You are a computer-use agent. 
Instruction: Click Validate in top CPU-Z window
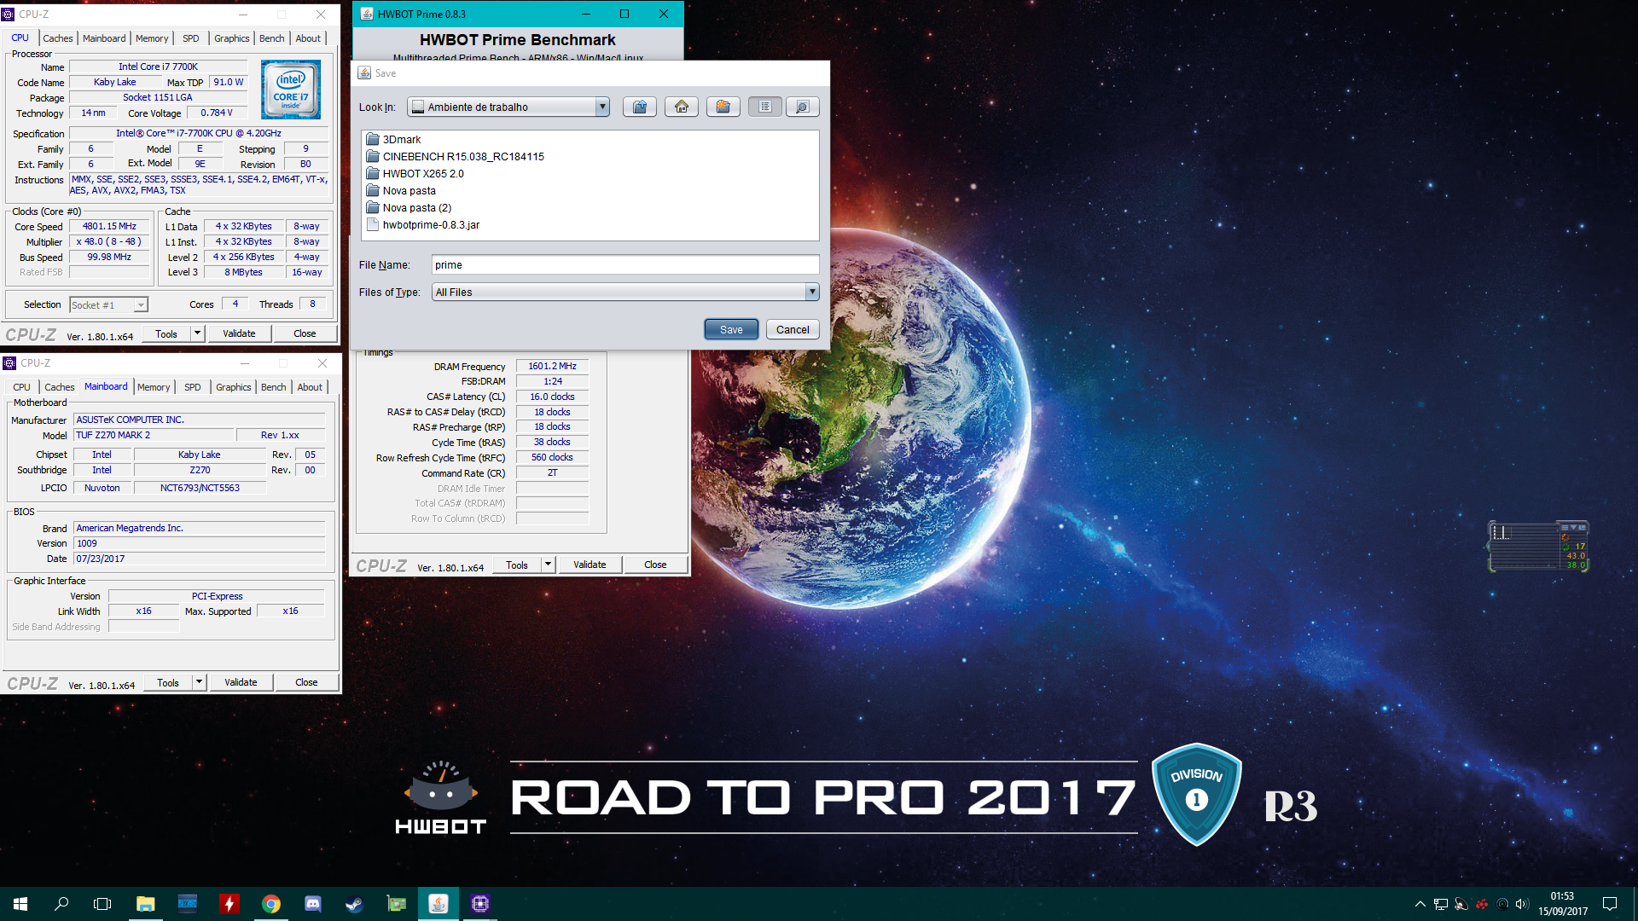click(x=239, y=333)
